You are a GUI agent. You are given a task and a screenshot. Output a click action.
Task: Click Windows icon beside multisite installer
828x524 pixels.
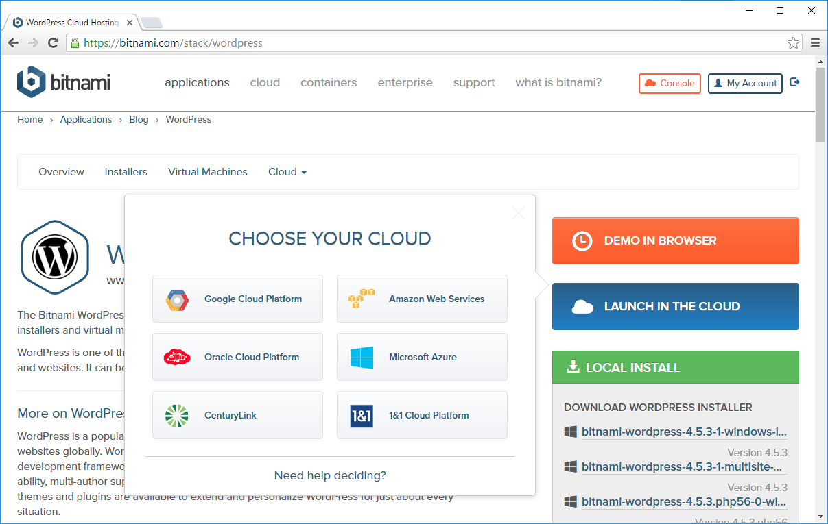pos(570,466)
